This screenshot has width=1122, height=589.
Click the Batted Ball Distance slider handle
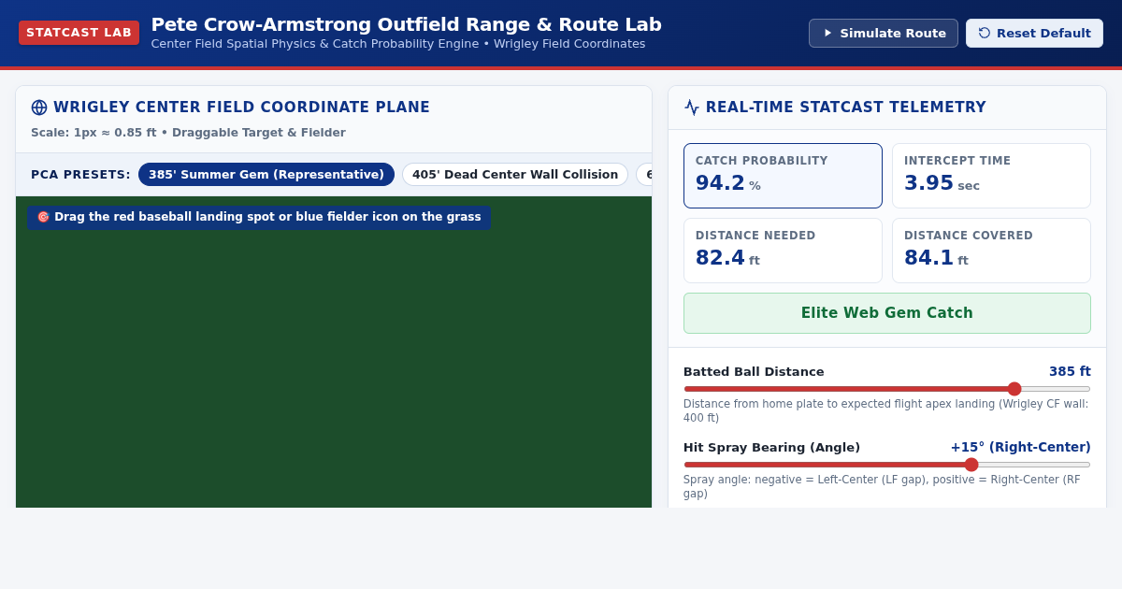[x=1014, y=389]
